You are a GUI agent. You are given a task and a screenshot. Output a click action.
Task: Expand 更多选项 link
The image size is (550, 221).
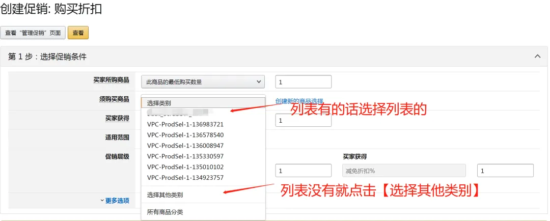tap(115, 201)
